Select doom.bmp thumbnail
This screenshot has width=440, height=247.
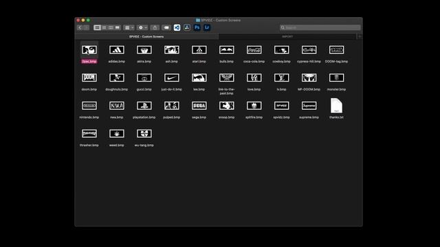(89, 78)
